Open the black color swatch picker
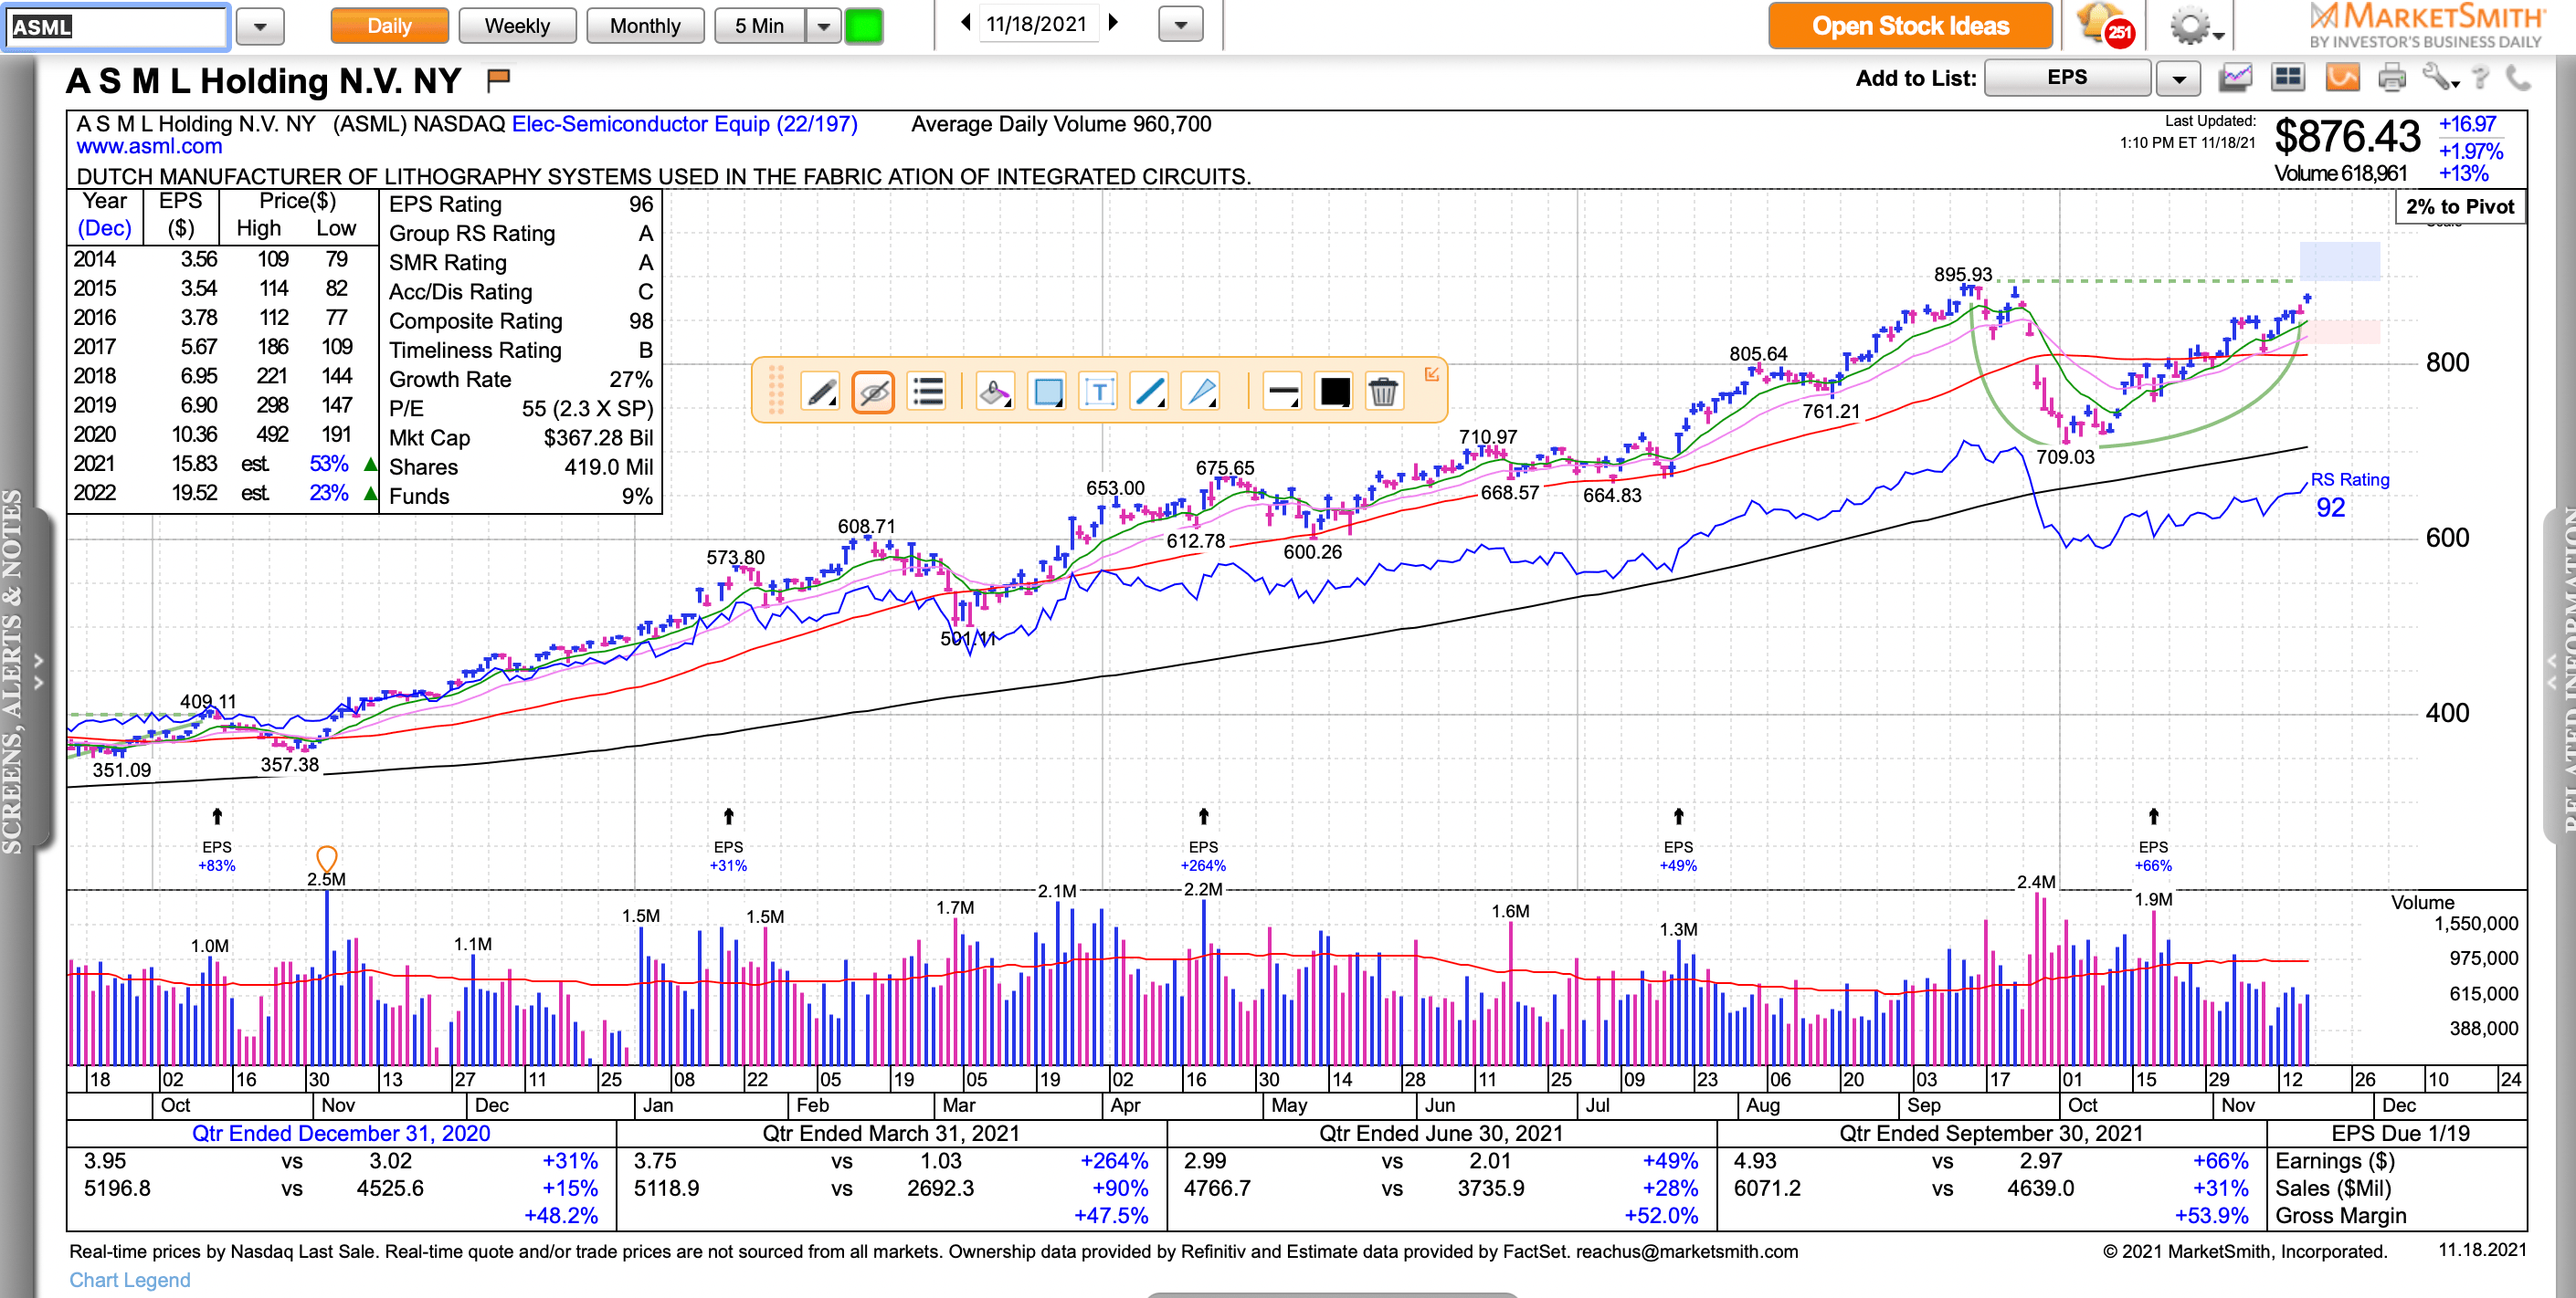Screen dimensions: 2576x1298 coord(1334,392)
